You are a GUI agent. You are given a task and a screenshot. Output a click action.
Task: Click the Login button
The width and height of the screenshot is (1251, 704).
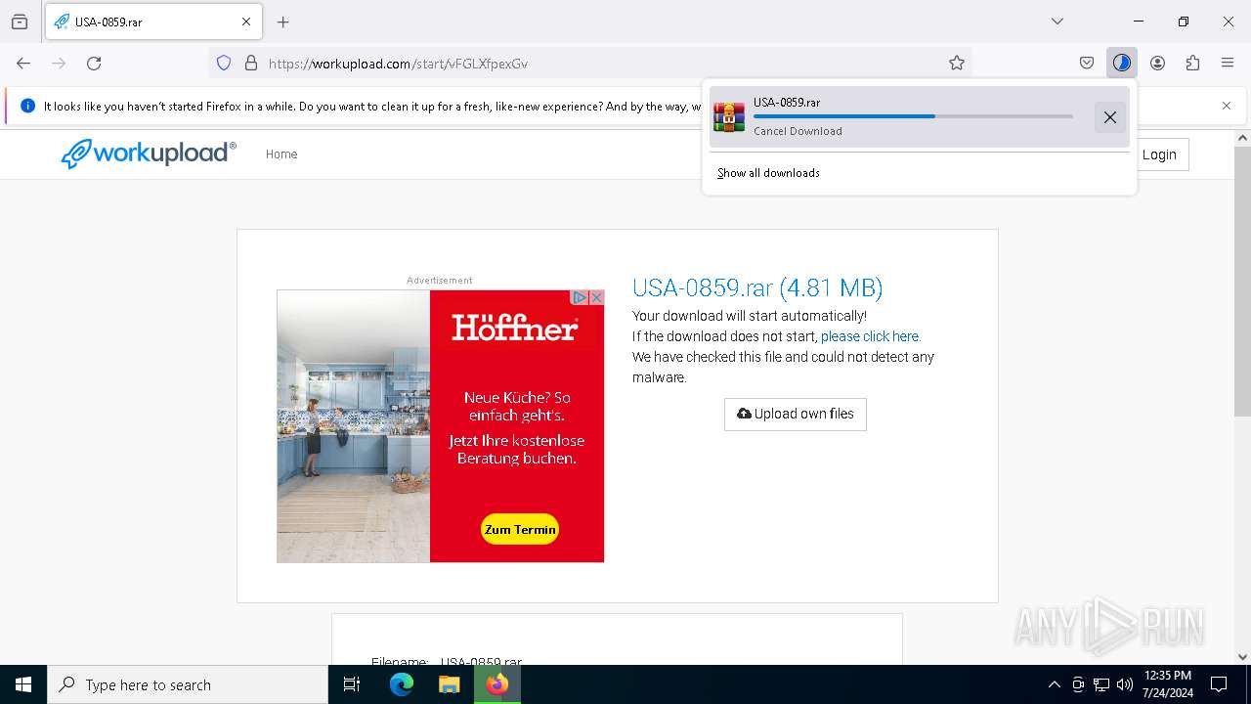(1159, 154)
